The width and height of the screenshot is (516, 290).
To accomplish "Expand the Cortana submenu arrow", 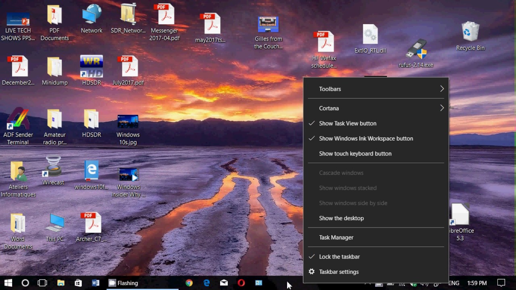I will pos(442,108).
